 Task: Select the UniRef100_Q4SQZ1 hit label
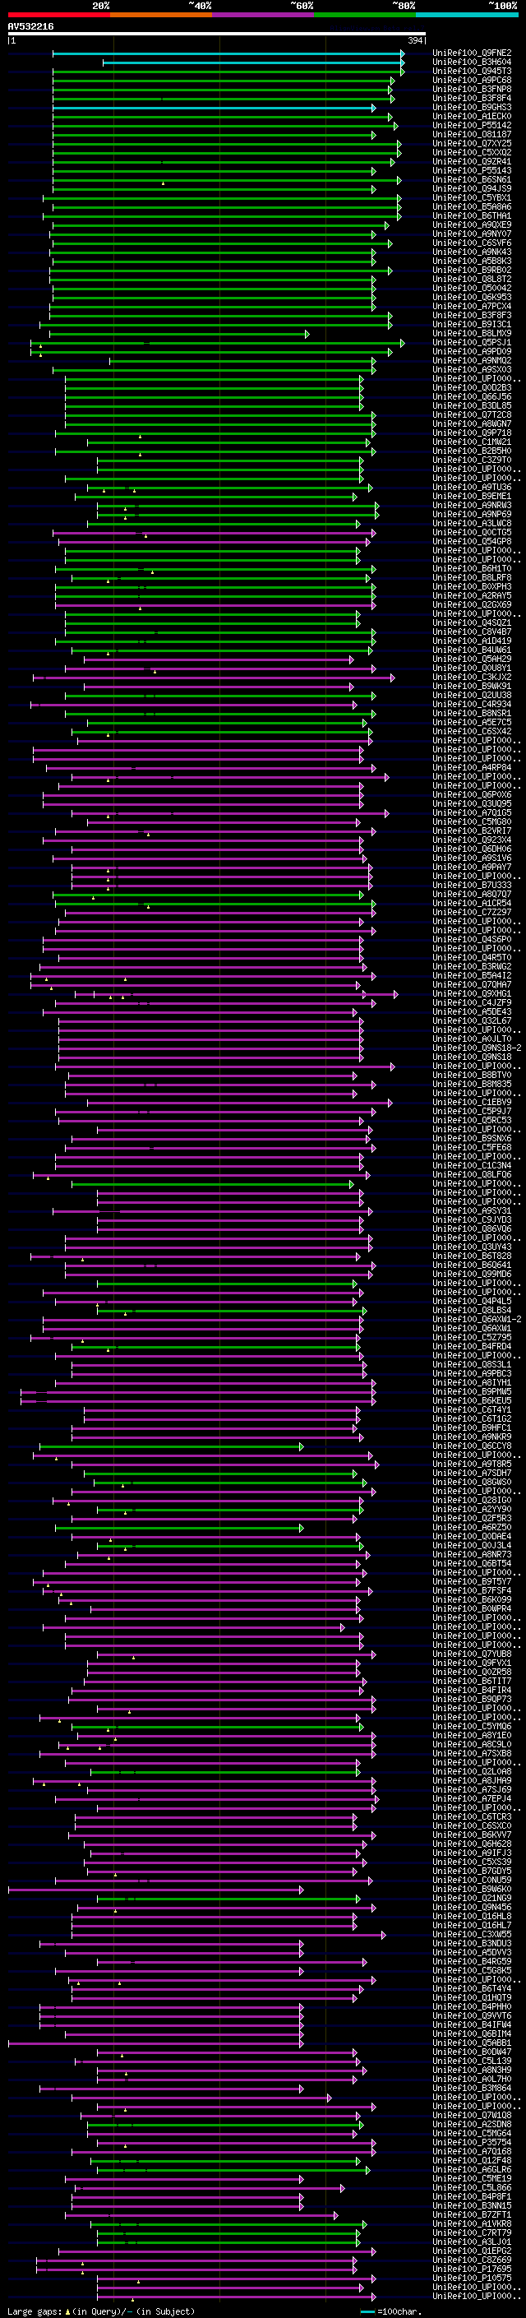(472, 622)
